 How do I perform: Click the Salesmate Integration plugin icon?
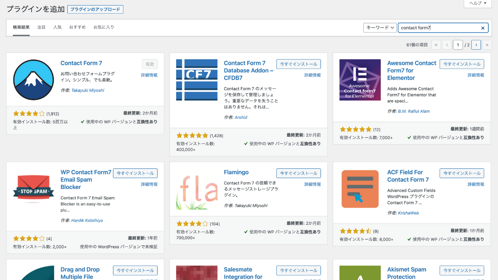click(197, 273)
